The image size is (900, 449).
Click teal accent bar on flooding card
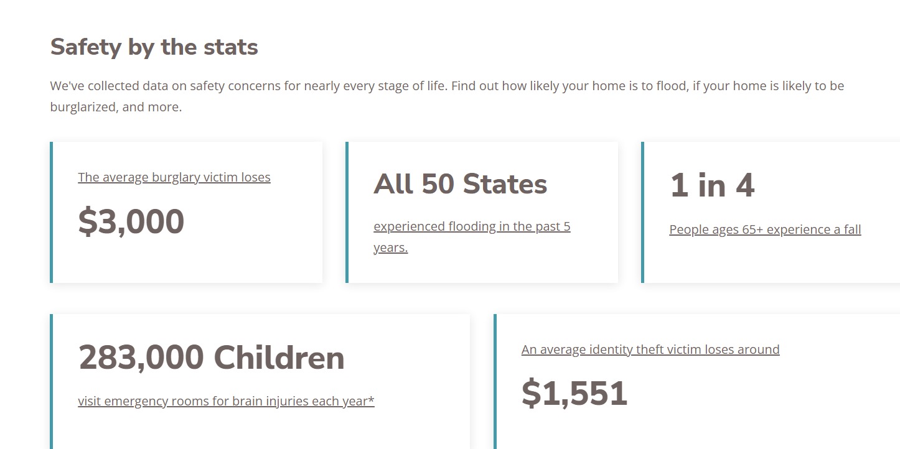[x=347, y=212]
